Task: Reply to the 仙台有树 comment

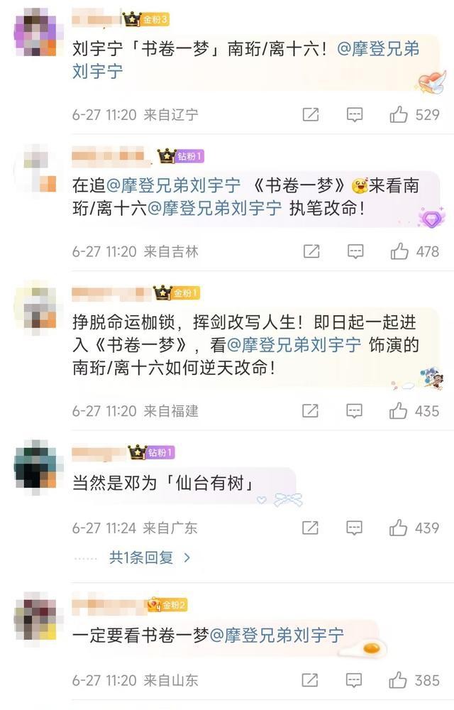Action: click(354, 528)
